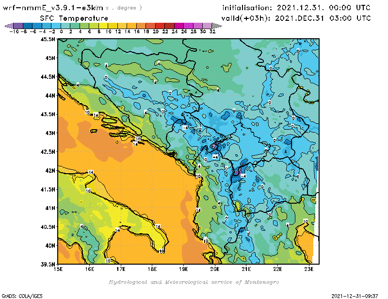Click the 44.5N latitude axis label
Screen dimensions: 388x299
[48, 77]
